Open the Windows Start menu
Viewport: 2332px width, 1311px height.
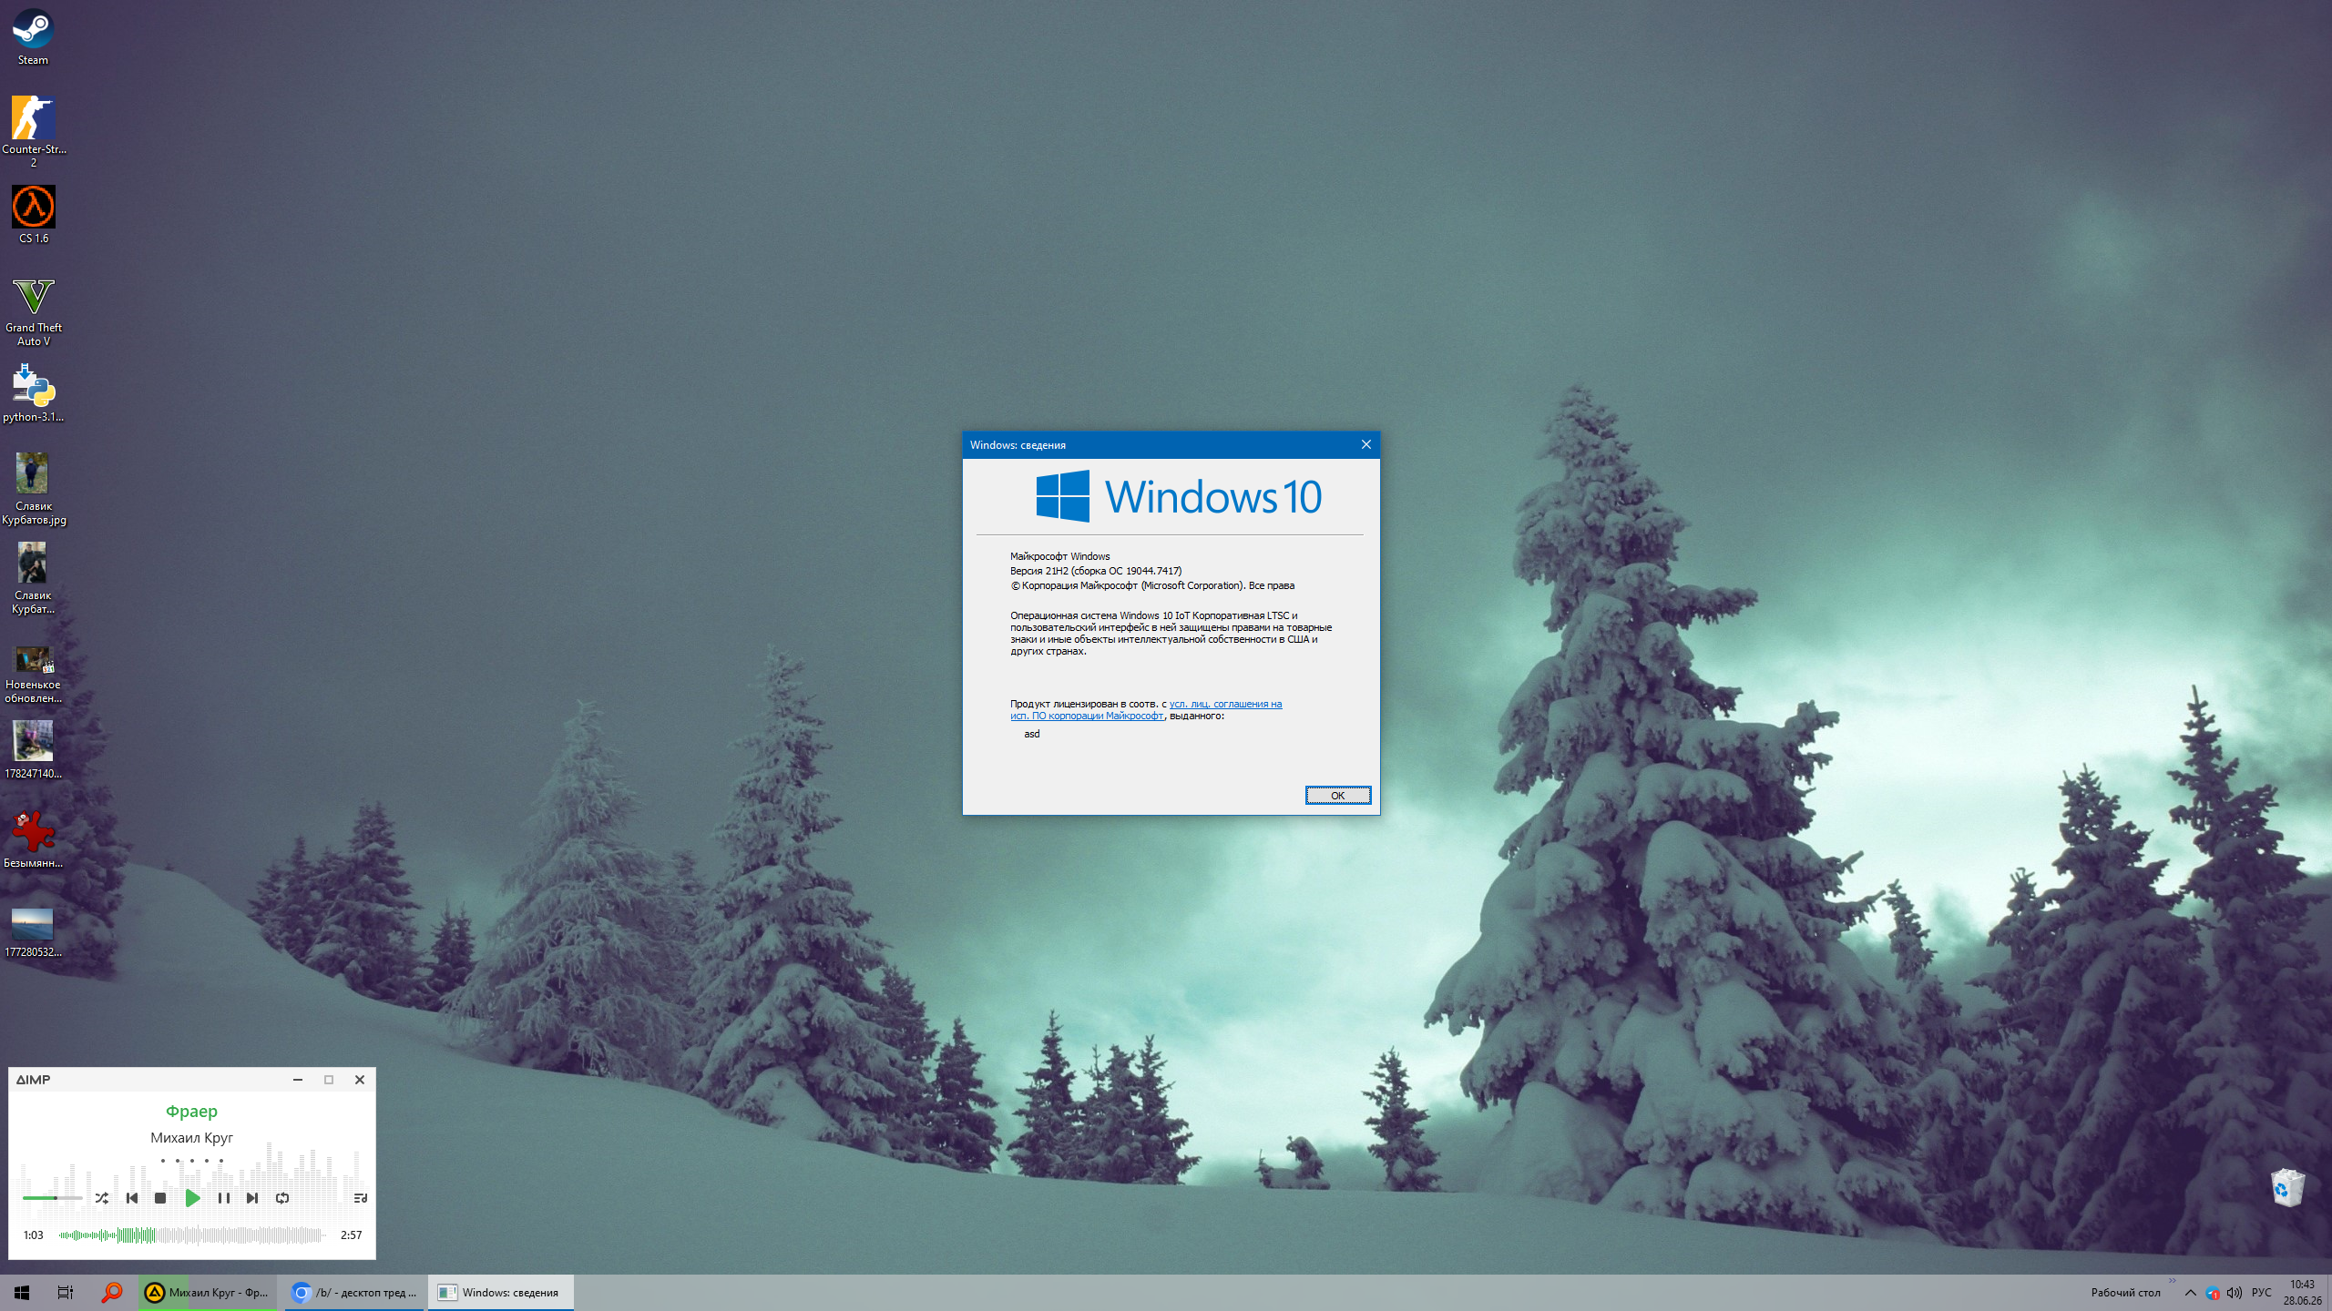point(22,1293)
